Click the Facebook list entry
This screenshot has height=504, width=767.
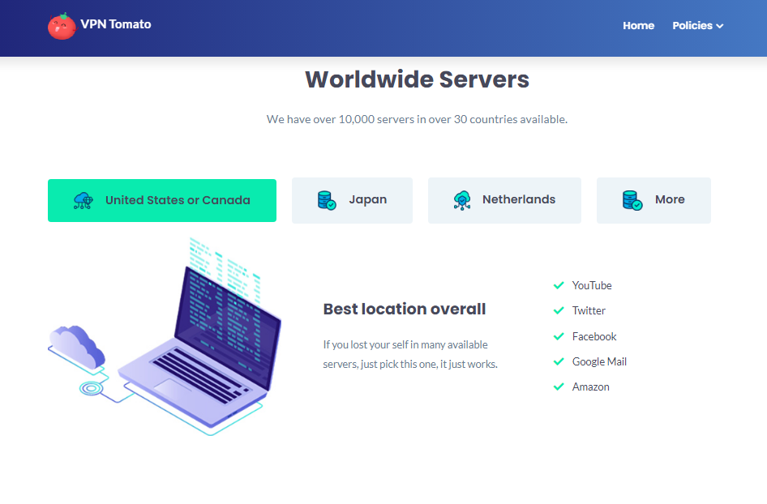(x=594, y=336)
